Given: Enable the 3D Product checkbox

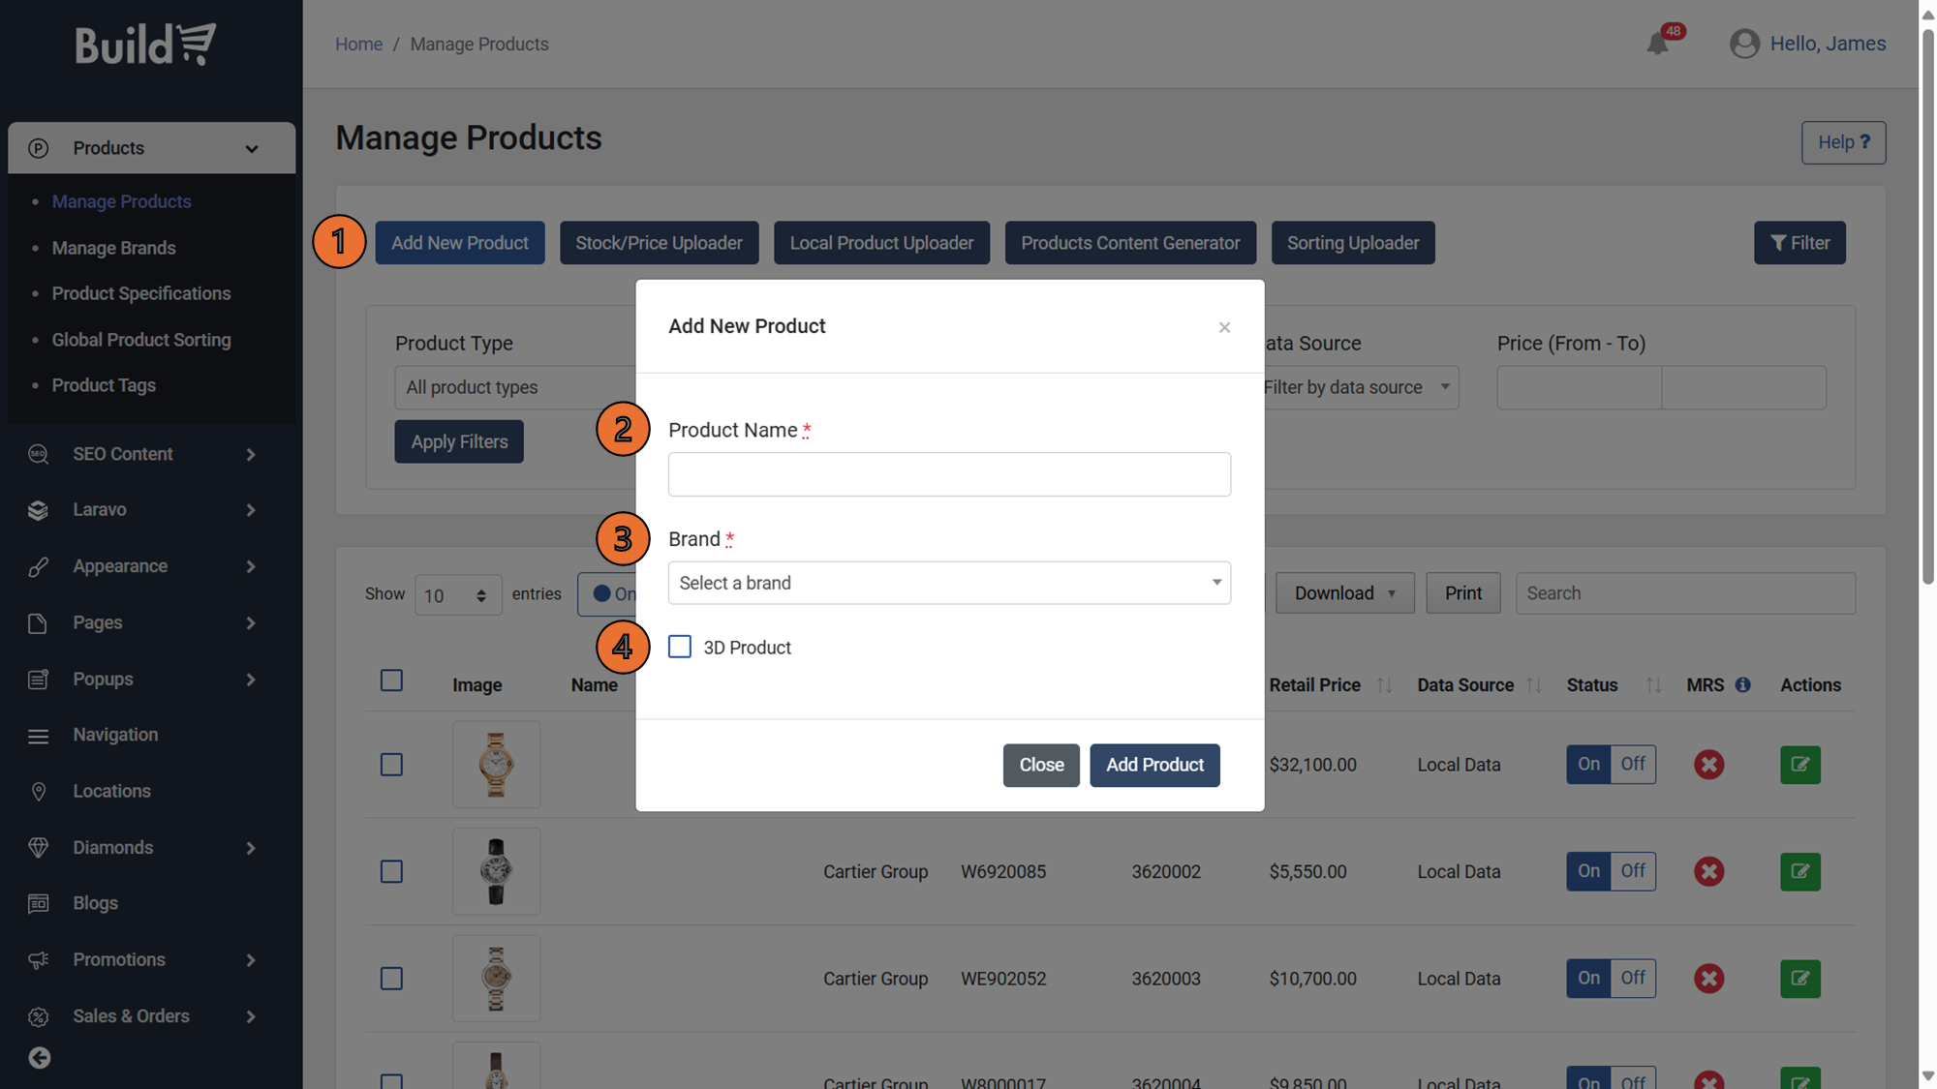Looking at the screenshot, I should tap(680, 647).
